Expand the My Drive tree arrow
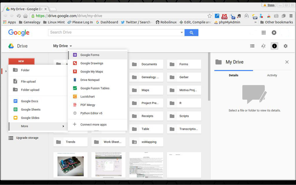Image resolution: width=296 pixels, height=185 pixels. 6,71
